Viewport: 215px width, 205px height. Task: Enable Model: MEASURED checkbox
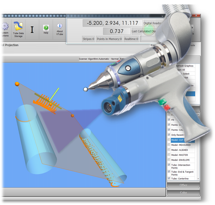[169, 145]
